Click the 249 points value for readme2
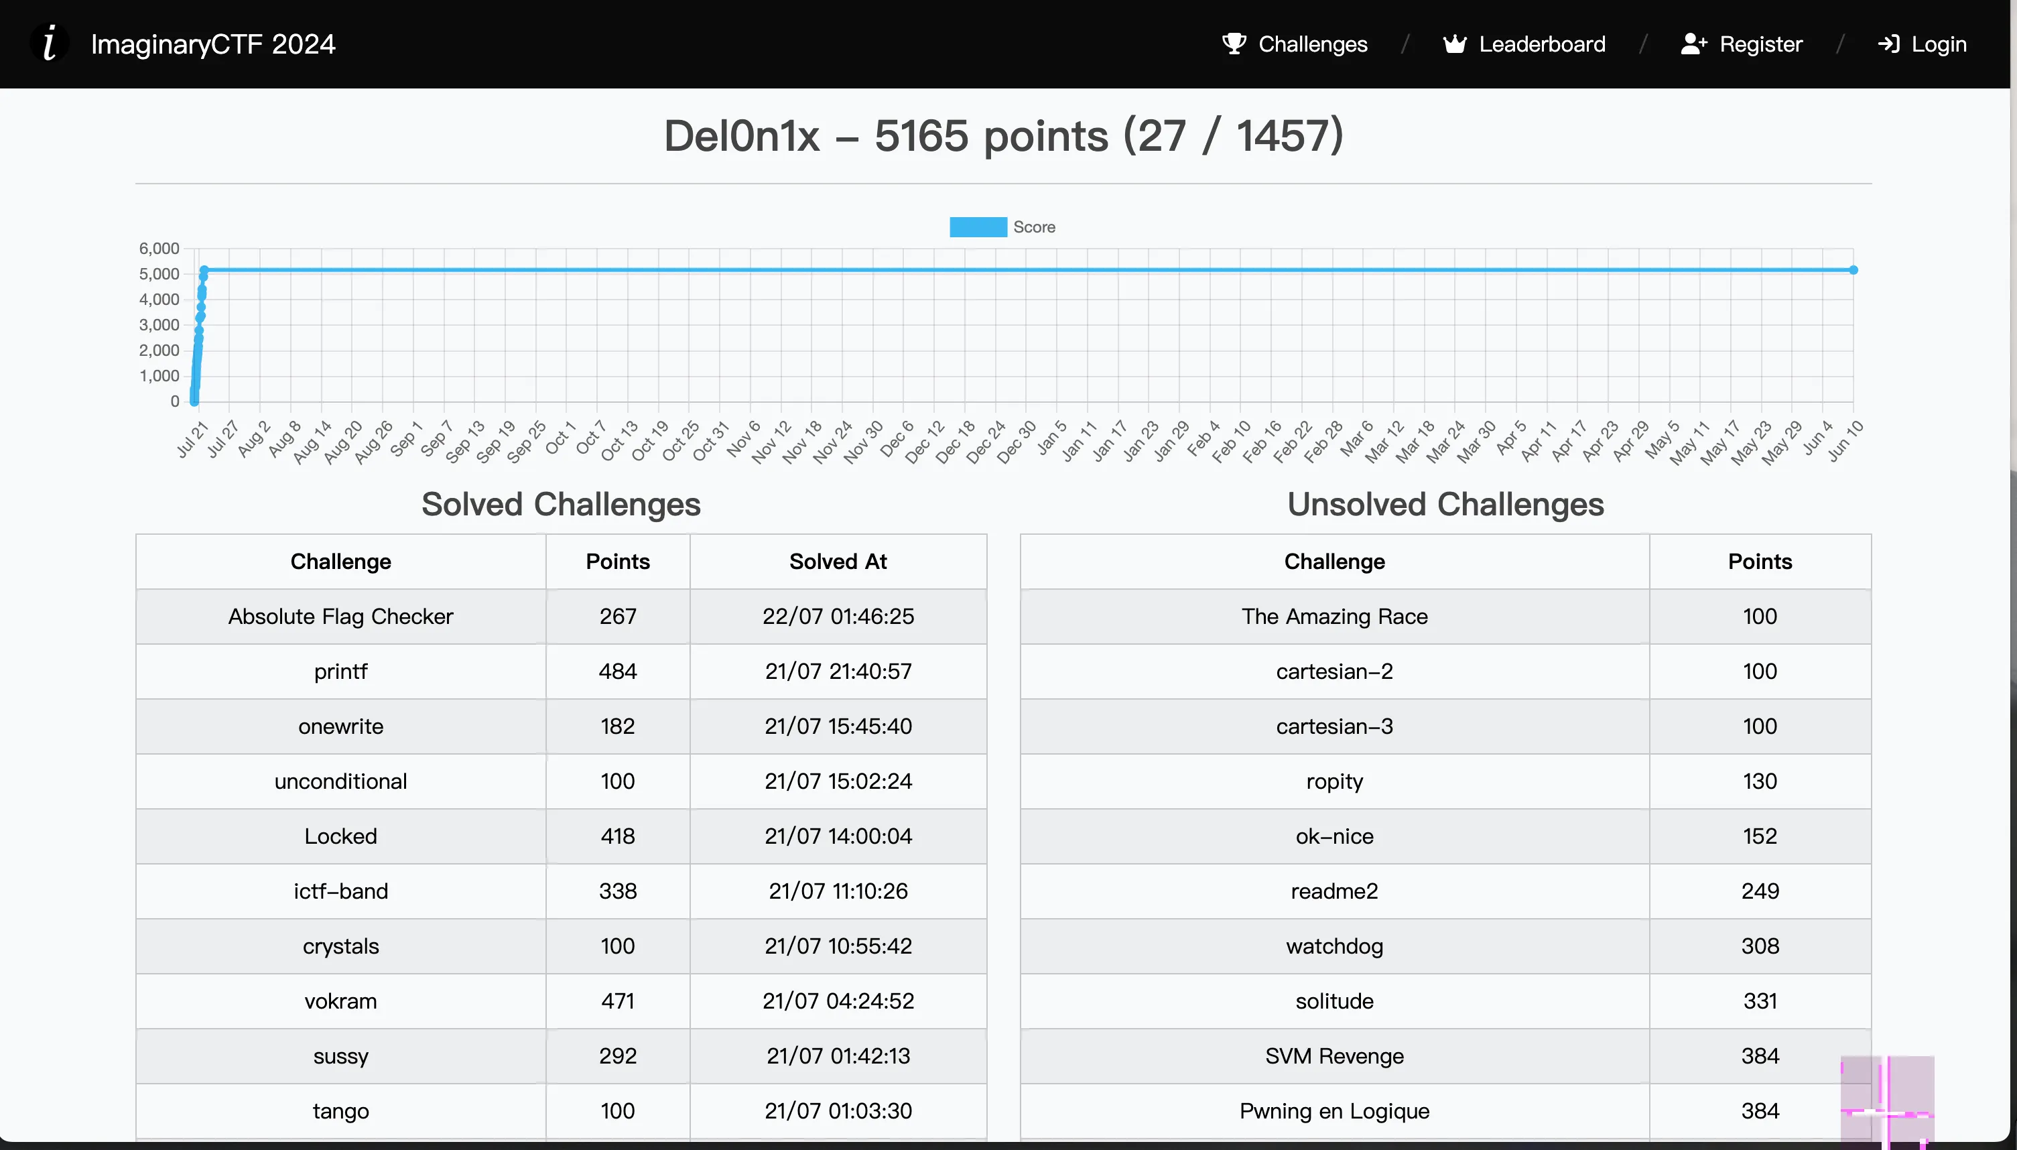 coord(1760,891)
